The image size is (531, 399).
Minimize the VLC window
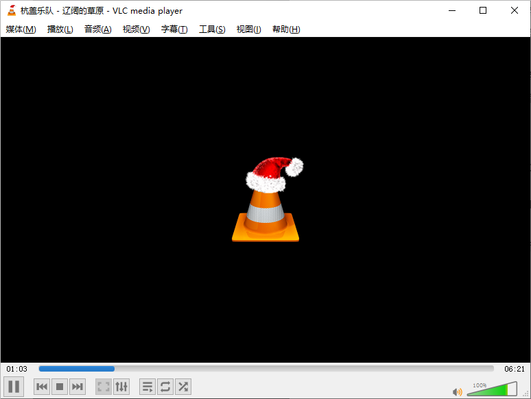tap(452, 10)
